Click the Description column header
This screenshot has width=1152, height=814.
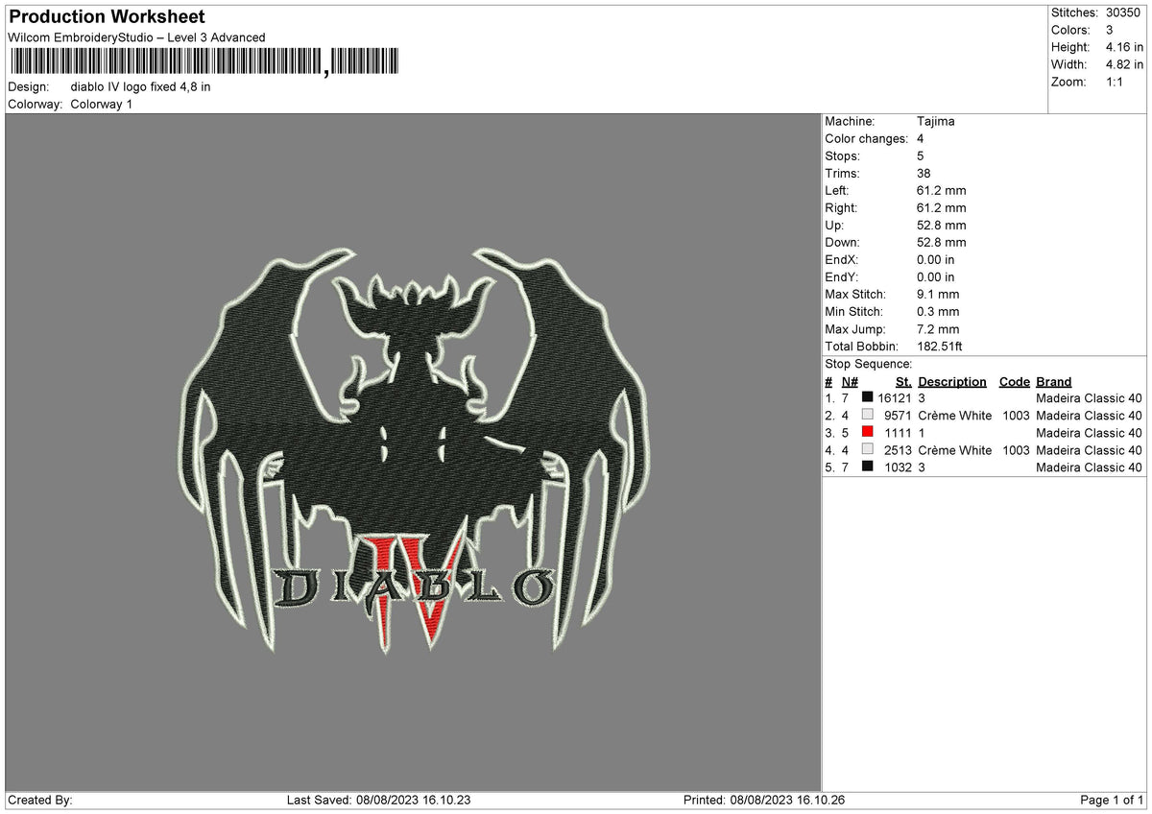click(x=951, y=381)
